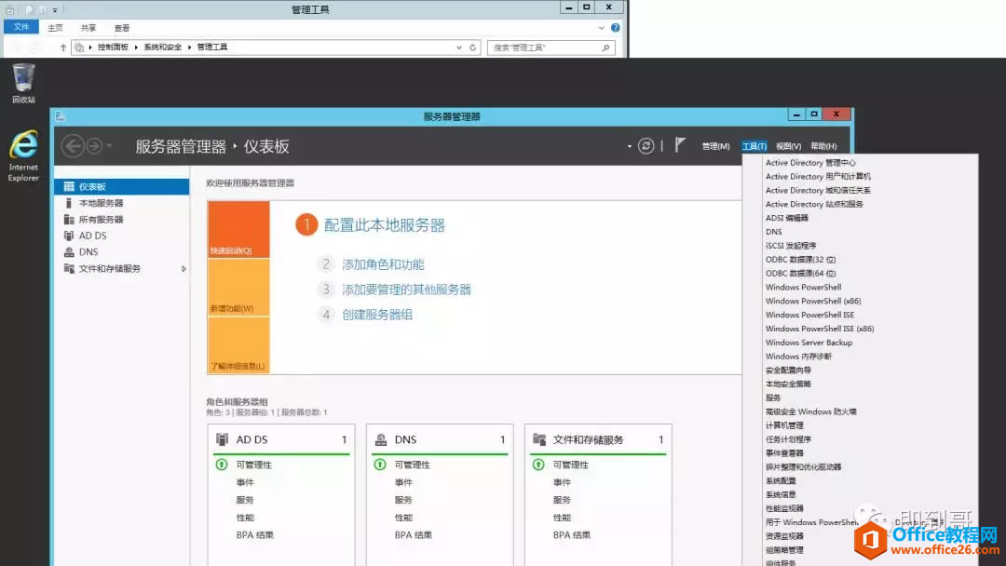The image size is (1006, 566).
Task: Open the address bar history dropdown
Action: [x=458, y=47]
